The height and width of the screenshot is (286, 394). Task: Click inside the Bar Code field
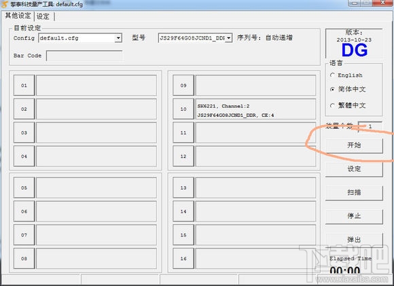point(84,56)
